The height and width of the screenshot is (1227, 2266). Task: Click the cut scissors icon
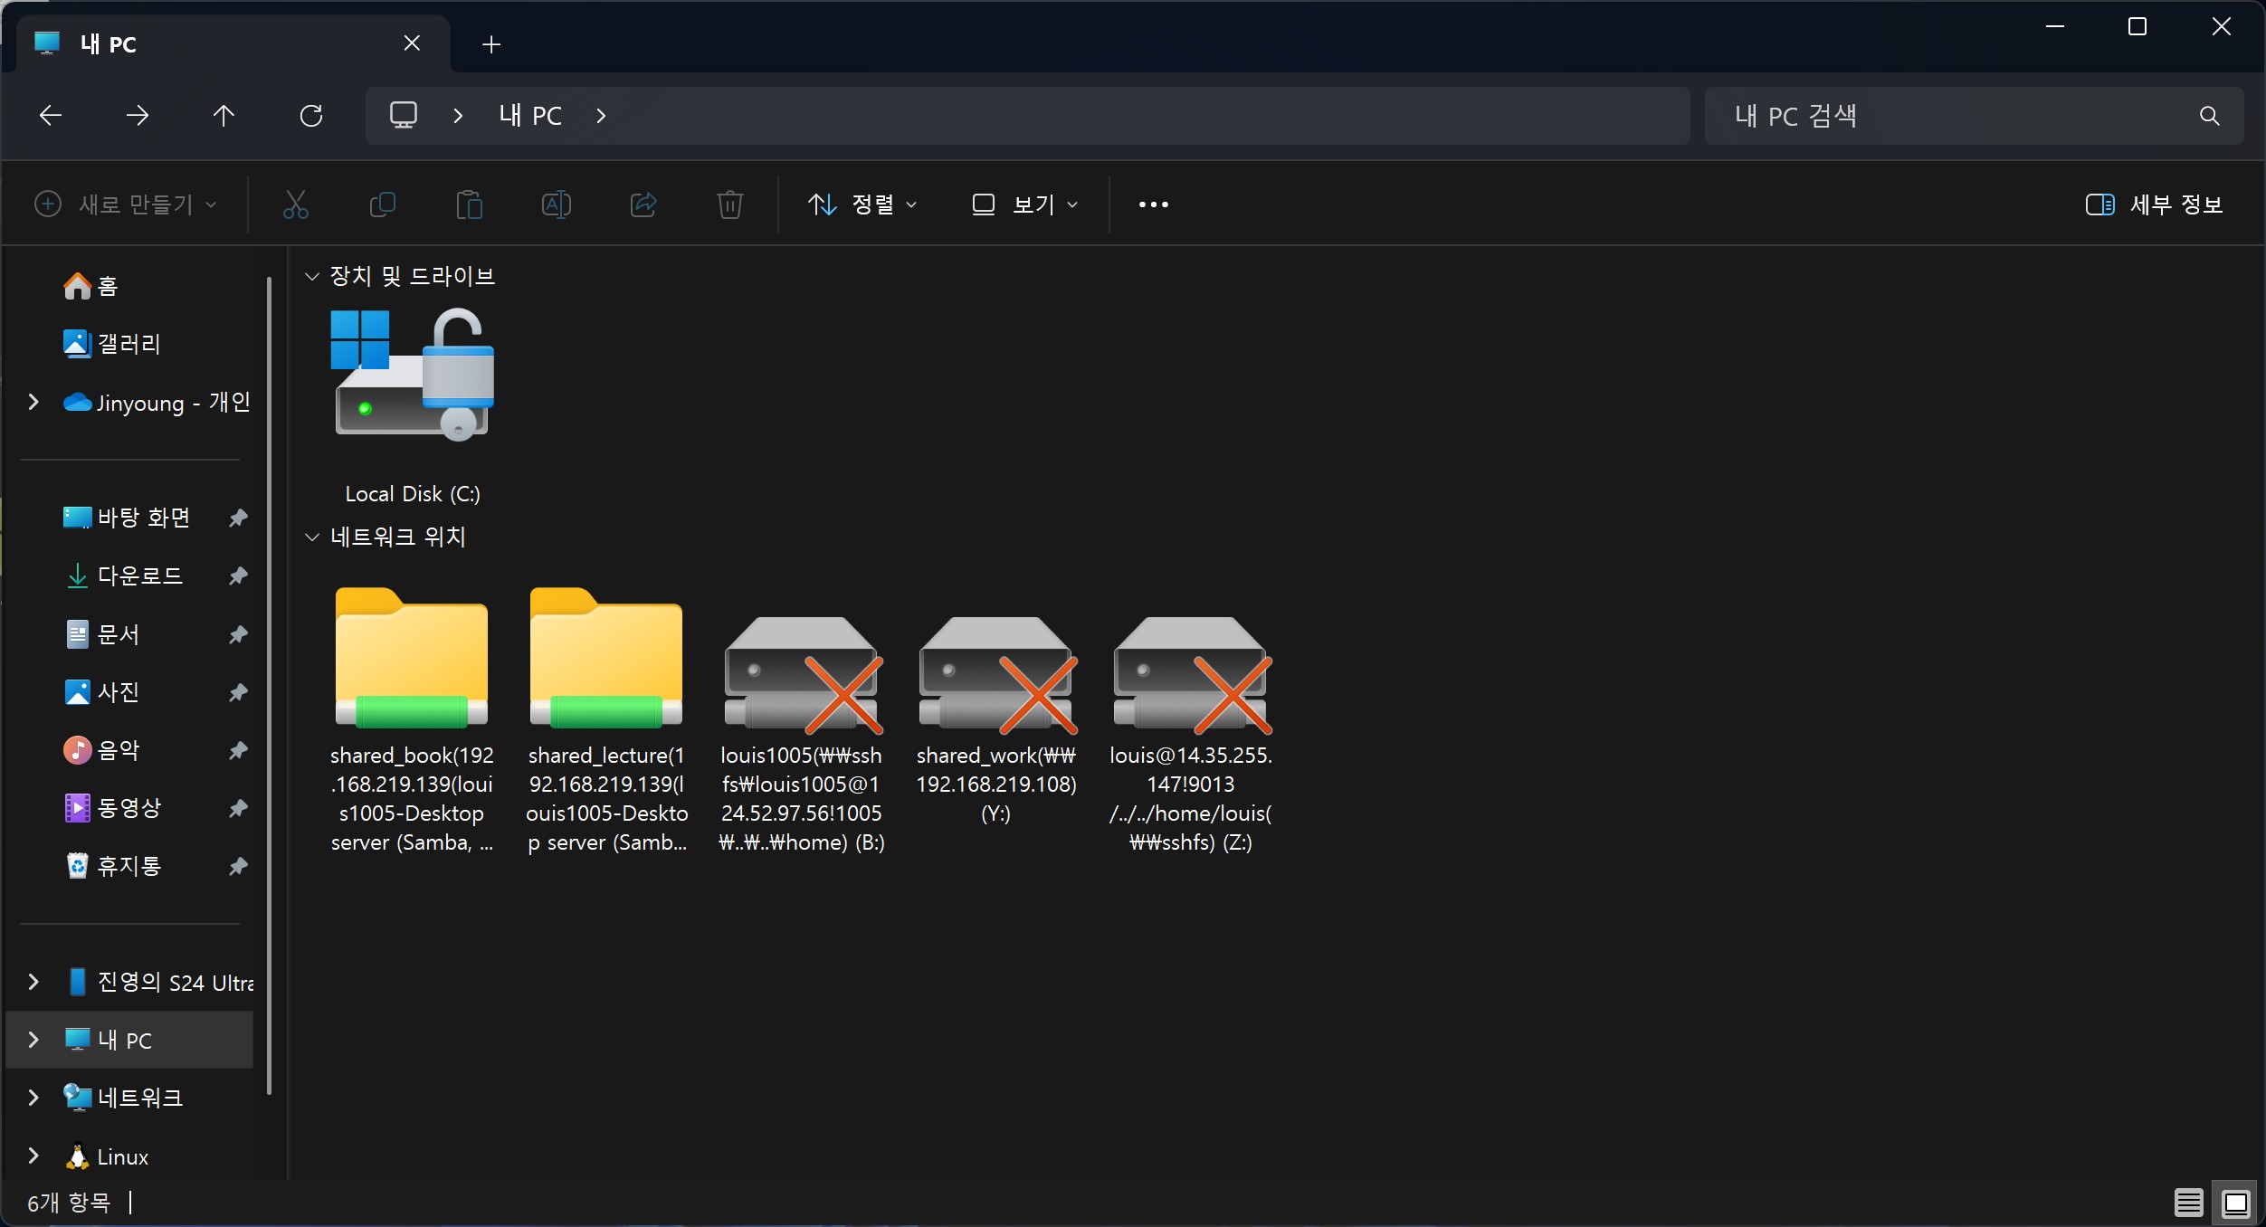295,204
